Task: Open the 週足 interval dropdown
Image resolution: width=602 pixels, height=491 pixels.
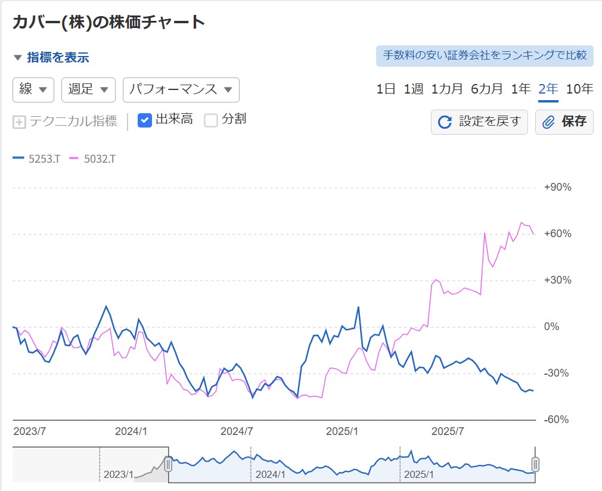Action: click(88, 90)
